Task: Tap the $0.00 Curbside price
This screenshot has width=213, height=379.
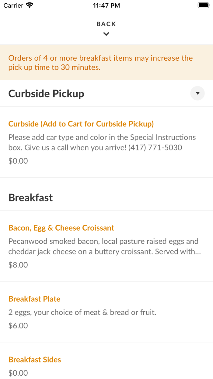Action: tap(18, 161)
